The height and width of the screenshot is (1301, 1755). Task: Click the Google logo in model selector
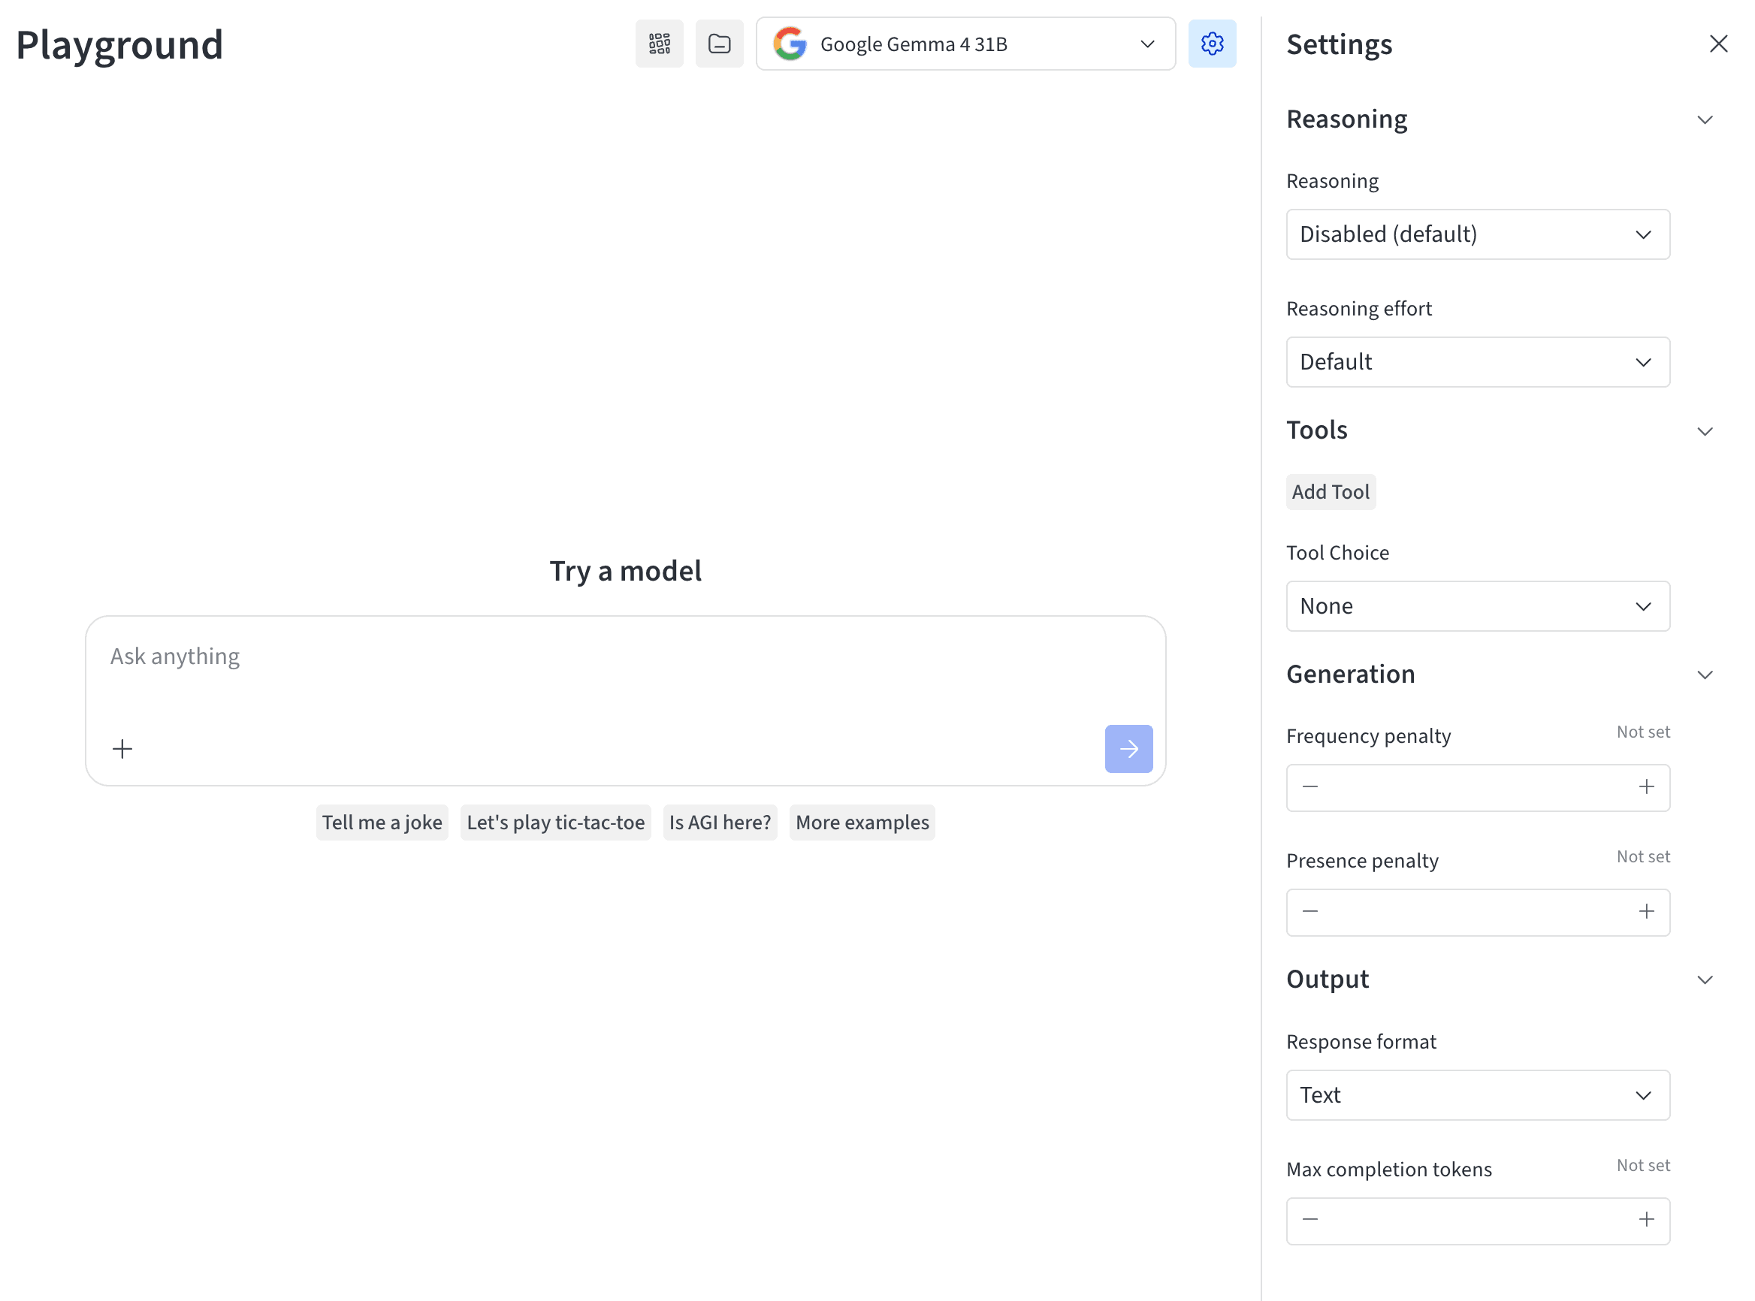[x=790, y=44]
